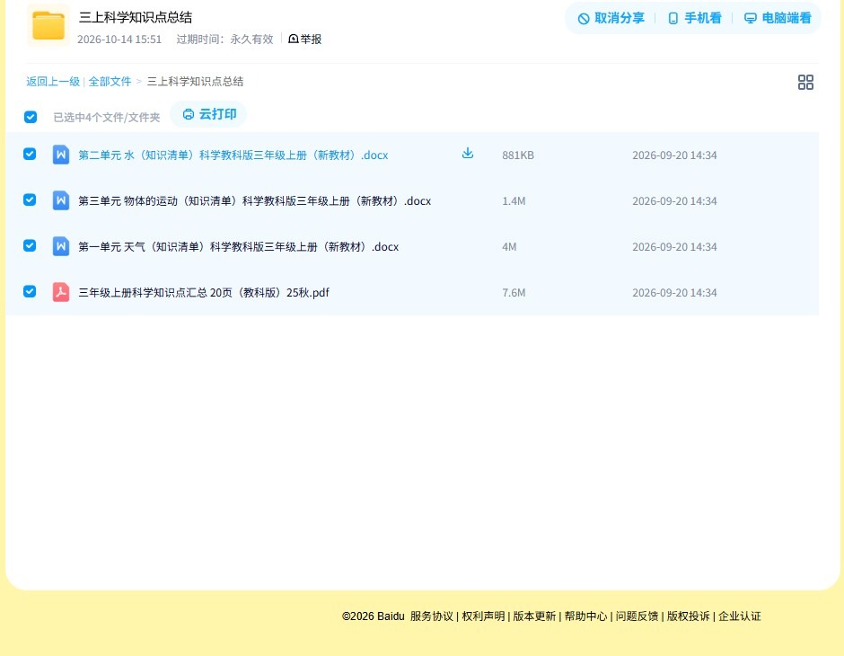The height and width of the screenshot is (656, 844).
Task: Open 电脑端看 desktop client option
Action: [x=778, y=18]
